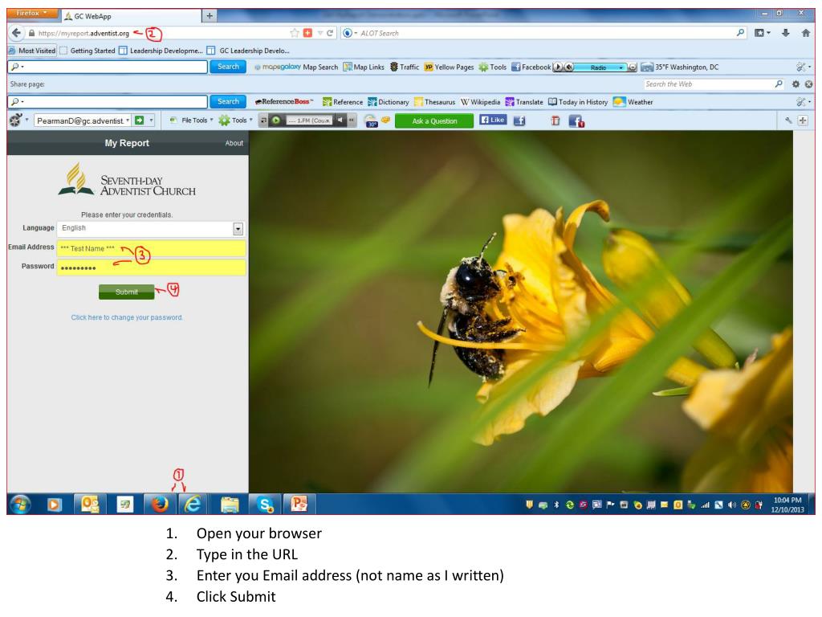Click here to change your password link

coord(127,317)
